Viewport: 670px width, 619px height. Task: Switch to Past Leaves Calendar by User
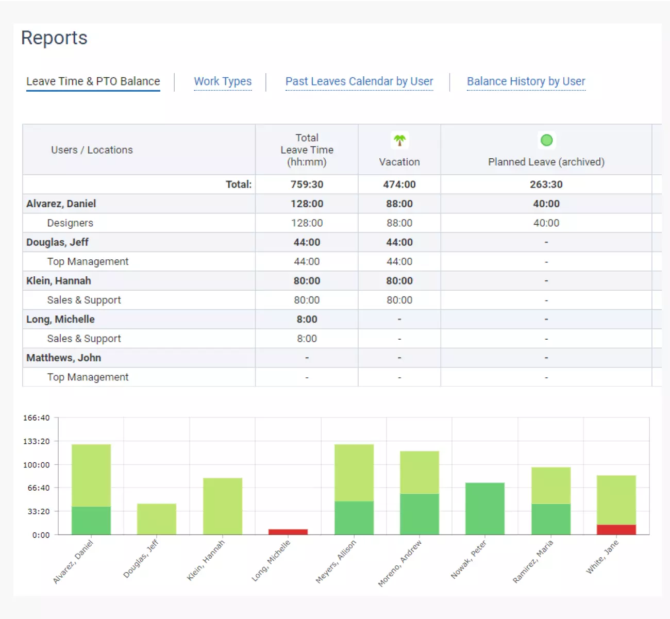(359, 81)
